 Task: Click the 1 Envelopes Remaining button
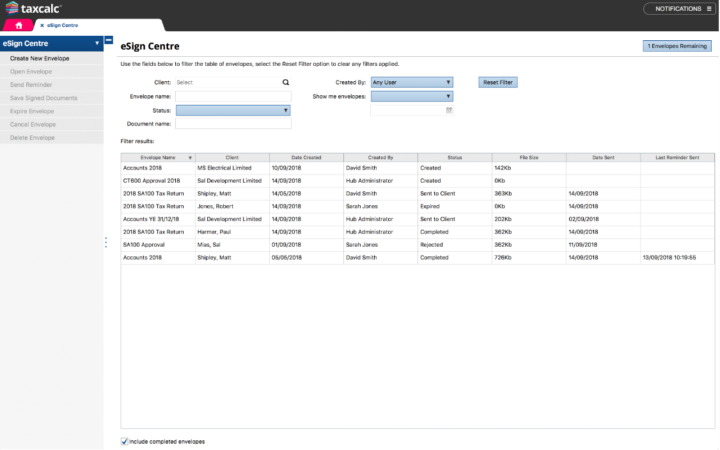coord(677,46)
